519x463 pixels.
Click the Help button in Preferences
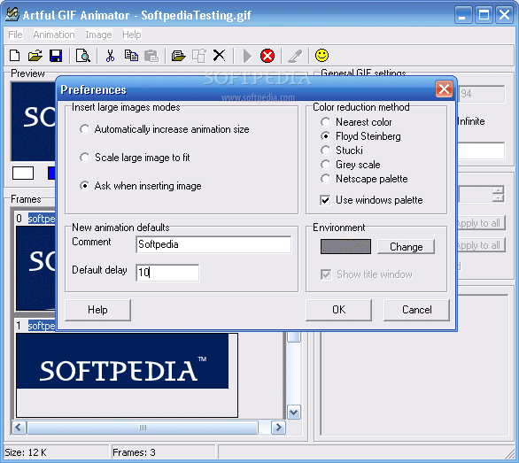point(97,310)
